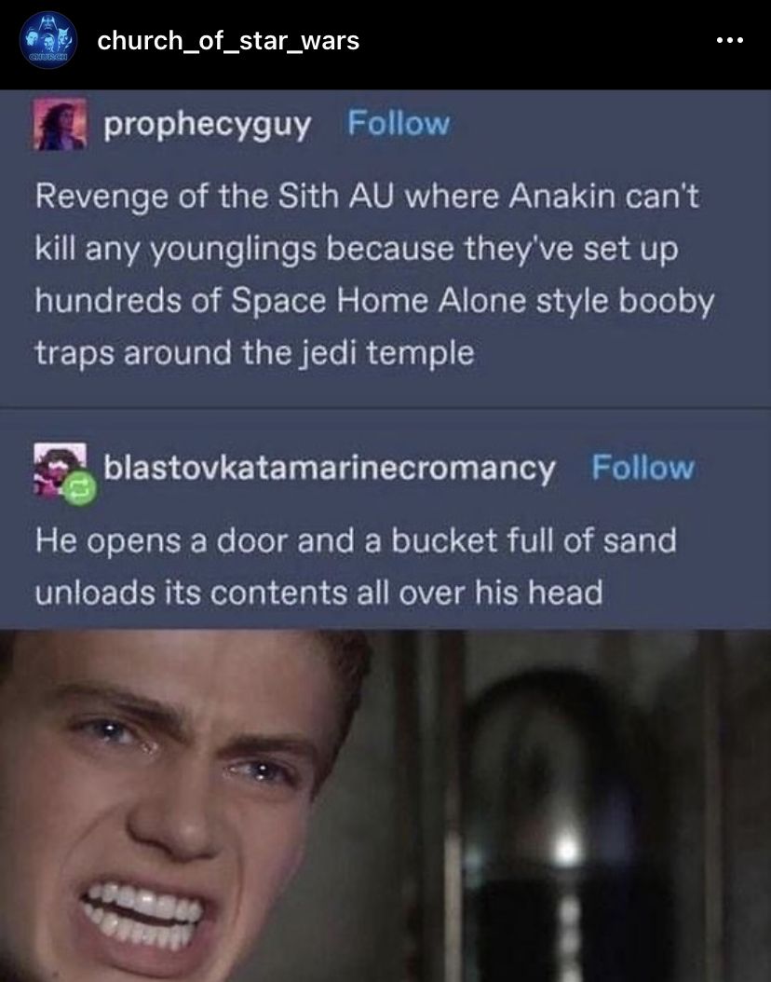The height and width of the screenshot is (982, 771).
Task: Tap the church_of_star_wars username
Action: point(228,41)
